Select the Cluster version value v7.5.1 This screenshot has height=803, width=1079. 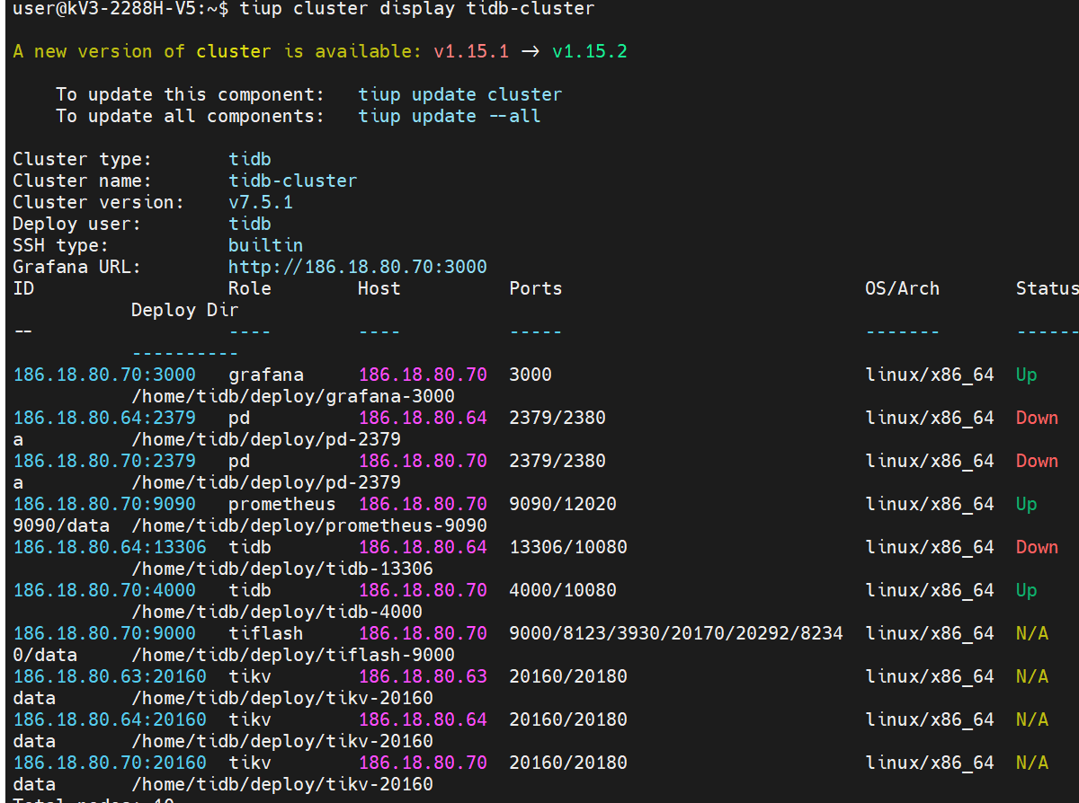(261, 202)
